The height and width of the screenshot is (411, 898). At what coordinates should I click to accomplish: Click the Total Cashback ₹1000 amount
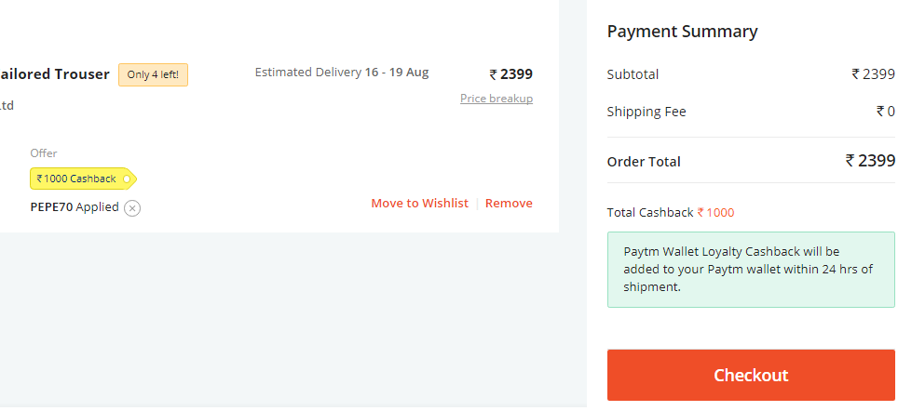click(715, 213)
